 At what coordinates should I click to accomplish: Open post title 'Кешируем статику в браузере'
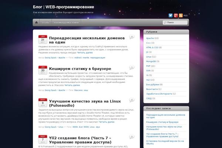point(80,69)
